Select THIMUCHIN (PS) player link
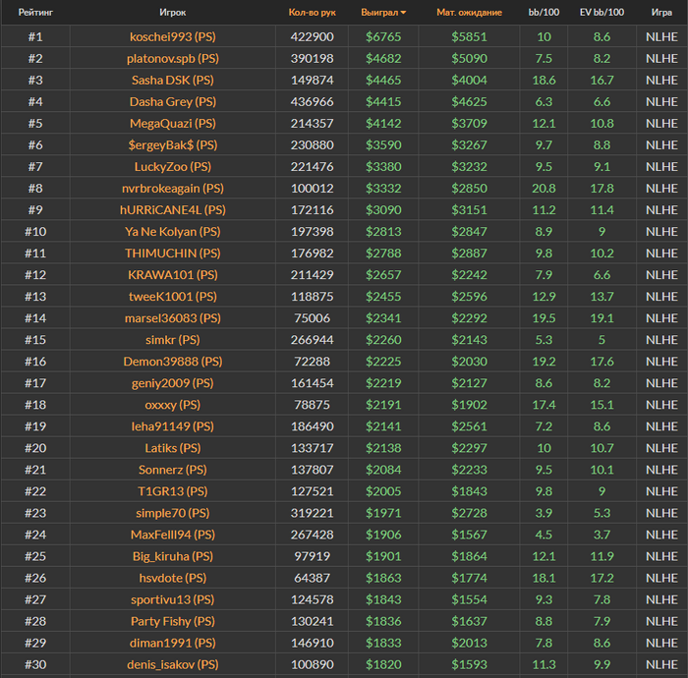This screenshot has height=678, width=688. tap(172, 253)
